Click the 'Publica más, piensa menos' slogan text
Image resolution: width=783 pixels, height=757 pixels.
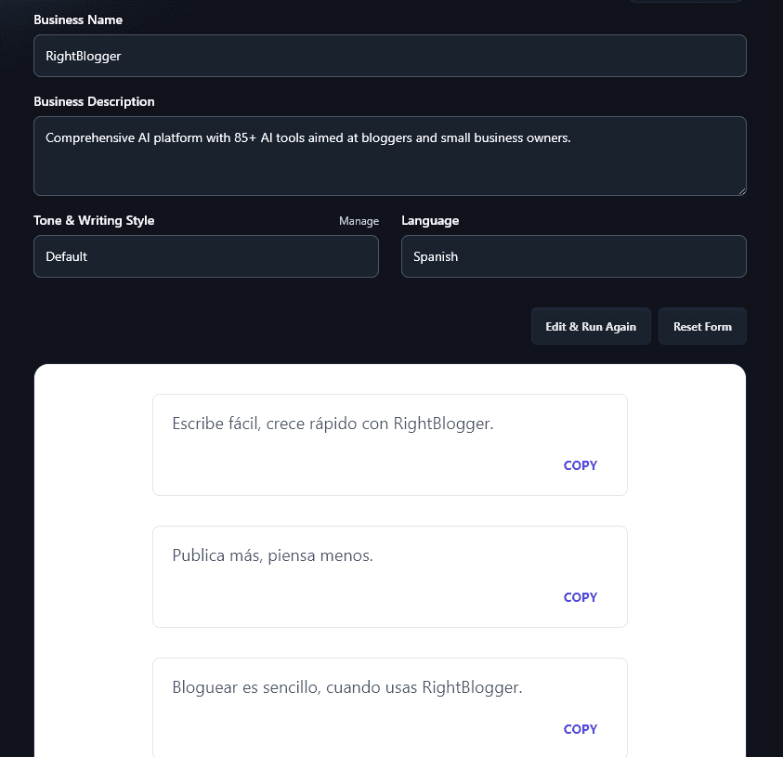(272, 555)
